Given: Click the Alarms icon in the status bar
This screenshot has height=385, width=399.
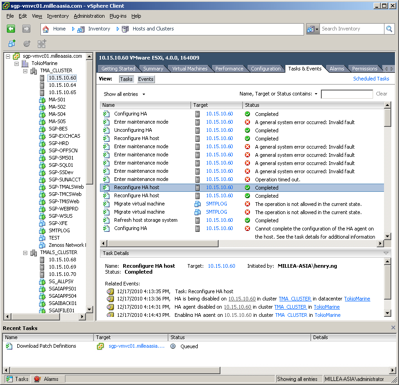Looking at the screenshot, I should point(37,379).
